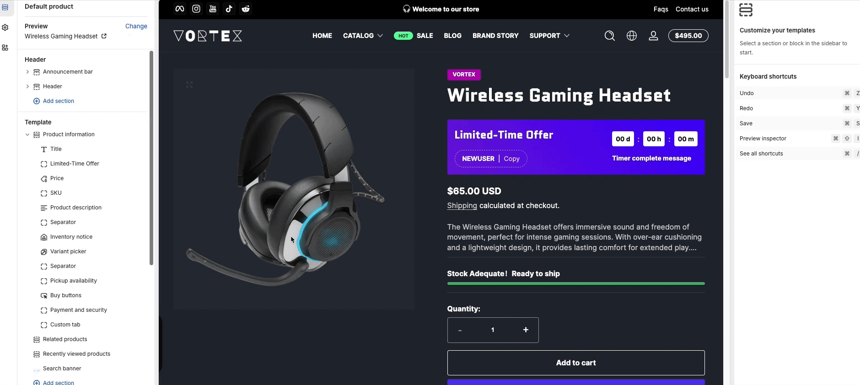The width and height of the screenshot is (860, 385).
Task: Click the stock level progress bar
Action: coord(575,283)
